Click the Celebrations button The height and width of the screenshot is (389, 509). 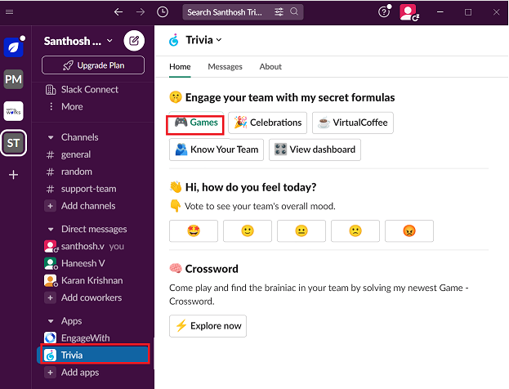click(267, 123)
